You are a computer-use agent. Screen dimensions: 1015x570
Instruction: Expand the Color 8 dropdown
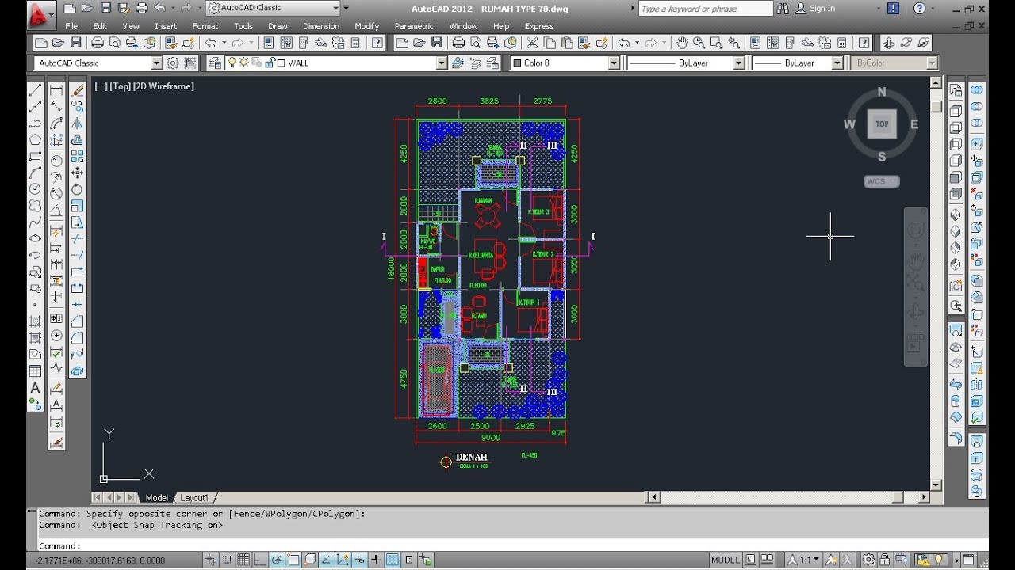click(x=614, y=63)
